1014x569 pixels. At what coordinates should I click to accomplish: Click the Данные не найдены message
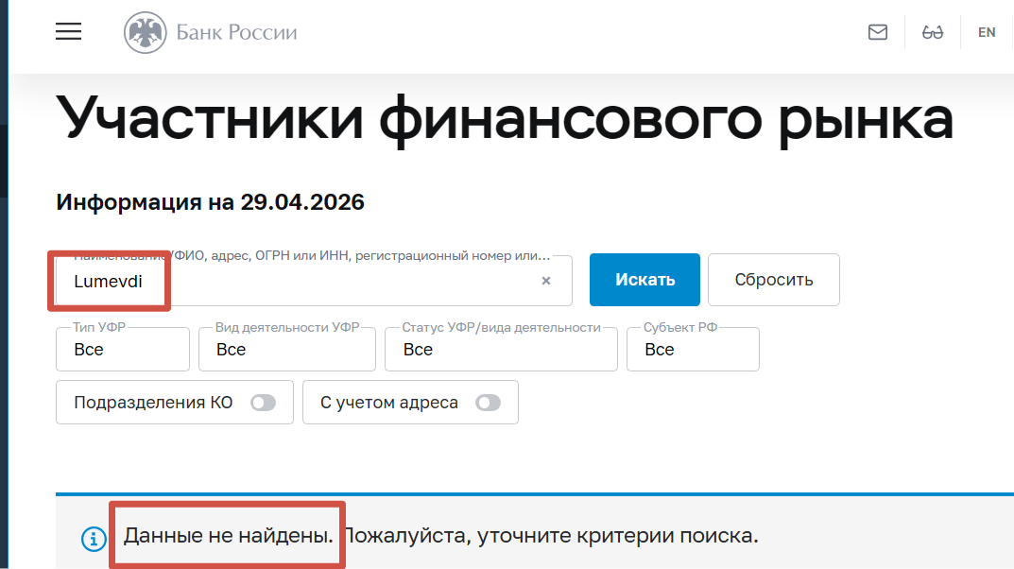(x=229, y=535)
